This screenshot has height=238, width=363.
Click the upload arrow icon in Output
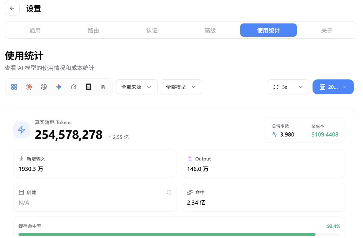[x=190, y=159]
